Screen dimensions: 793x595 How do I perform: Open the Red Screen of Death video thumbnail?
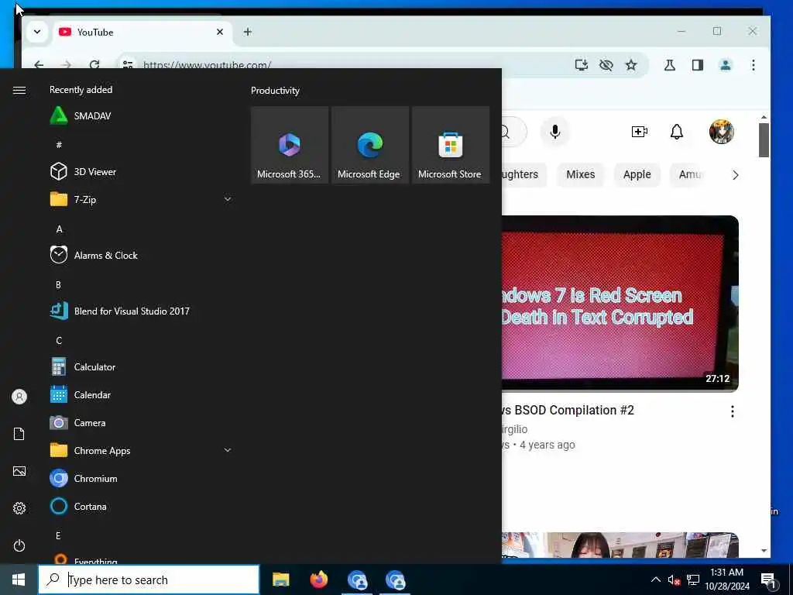click(620, 304)
